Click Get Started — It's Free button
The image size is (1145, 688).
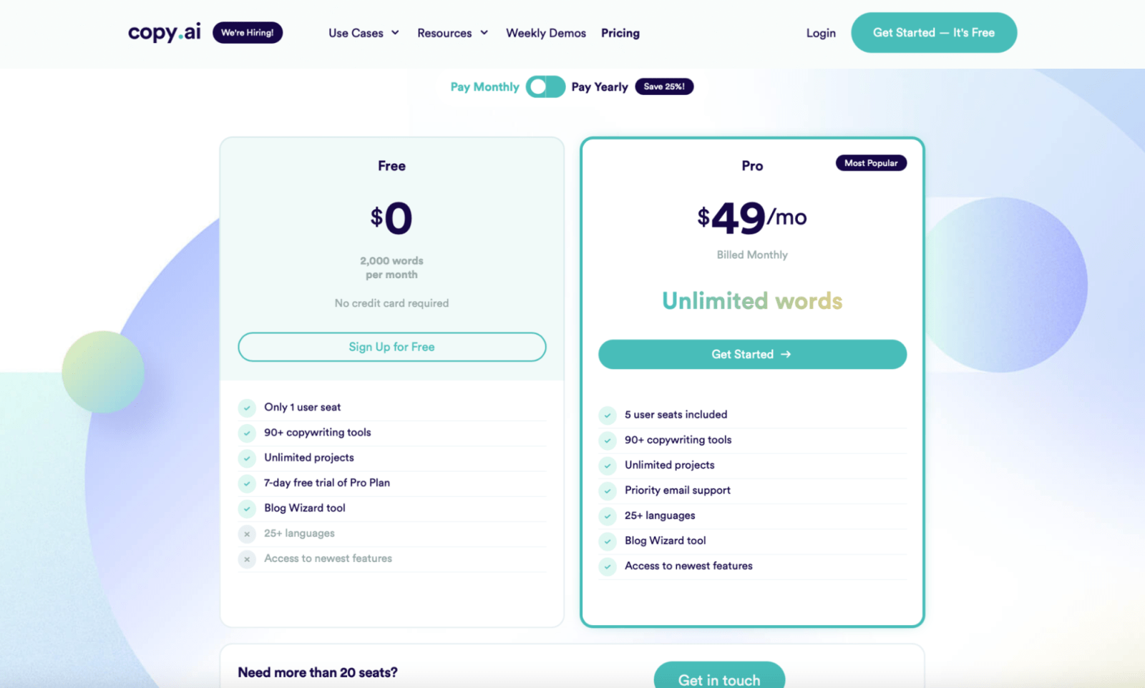pos(934,33)
